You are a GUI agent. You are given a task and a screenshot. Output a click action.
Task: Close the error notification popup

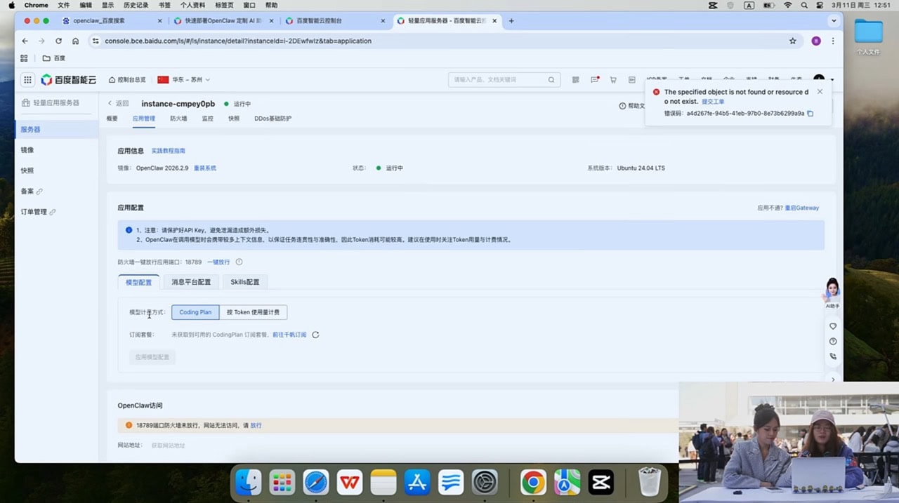tap(820, 92)
